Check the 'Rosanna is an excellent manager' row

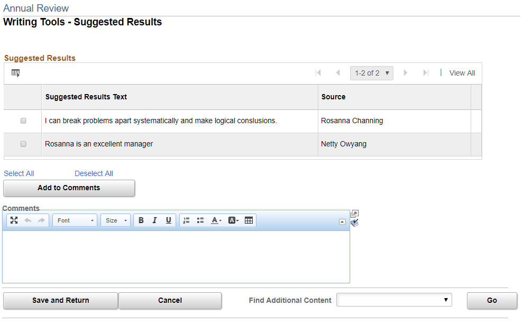point(23,144)
